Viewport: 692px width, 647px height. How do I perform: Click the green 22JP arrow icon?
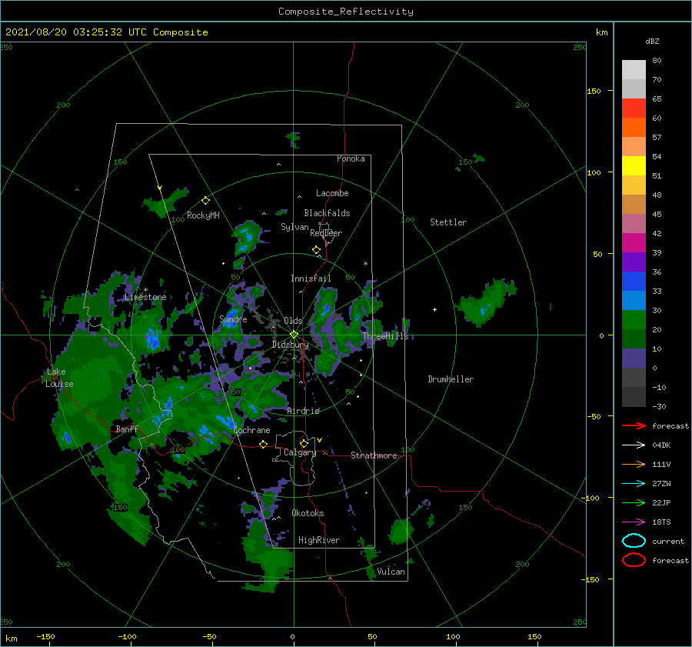(x=634, y=502)
